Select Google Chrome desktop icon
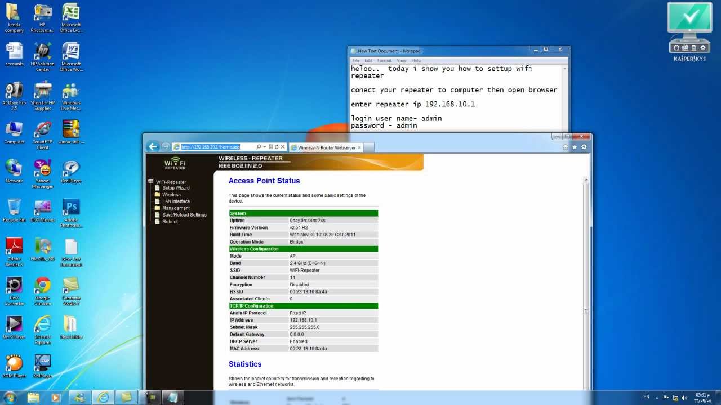Image resolution: width=721 pixels, height=405 pixels. [42, 291]
